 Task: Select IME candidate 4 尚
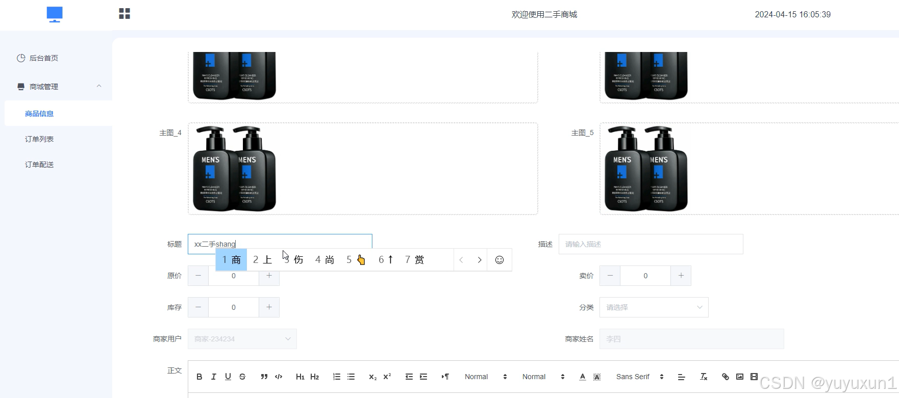324,260
